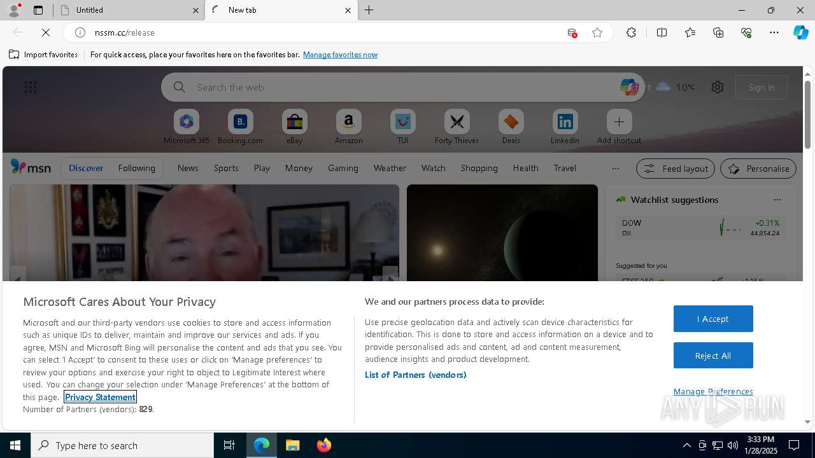Open Booking.com shortcut
The width and height of the screenshot is (815, 458).
click(x=241, y=127)
